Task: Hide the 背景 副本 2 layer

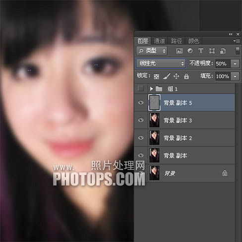Action: point(141,137)
